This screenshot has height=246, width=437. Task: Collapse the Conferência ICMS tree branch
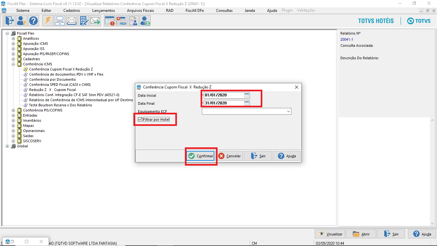(x=12, y=64)
